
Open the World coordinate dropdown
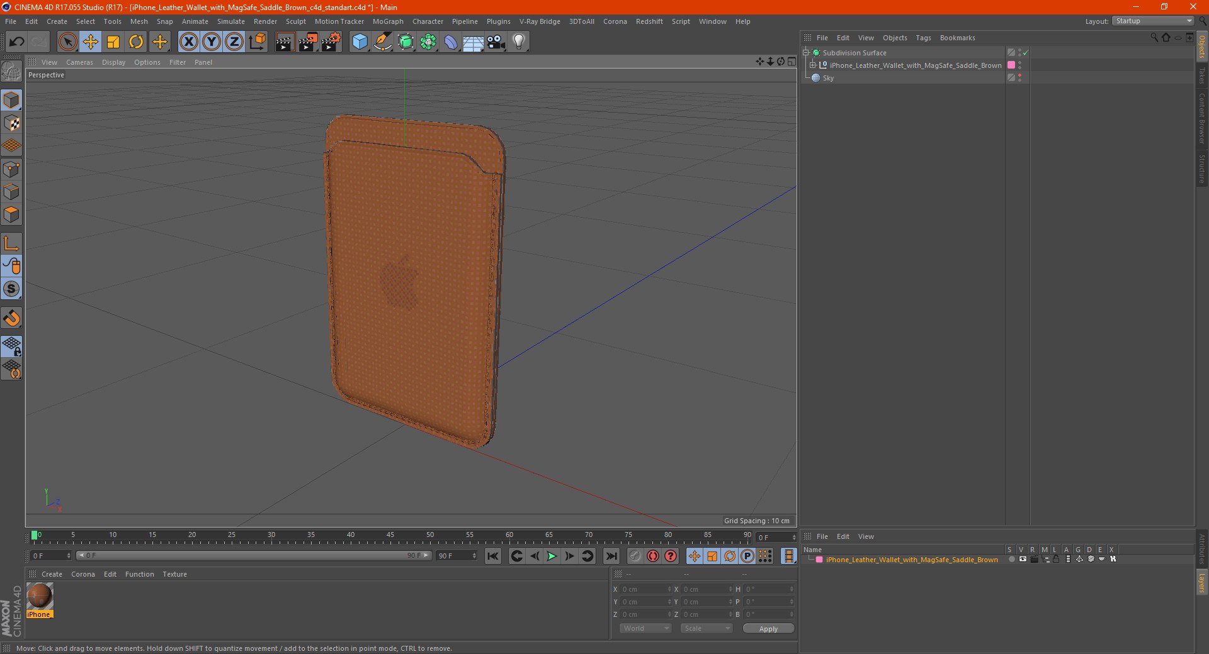click(645, 628)
